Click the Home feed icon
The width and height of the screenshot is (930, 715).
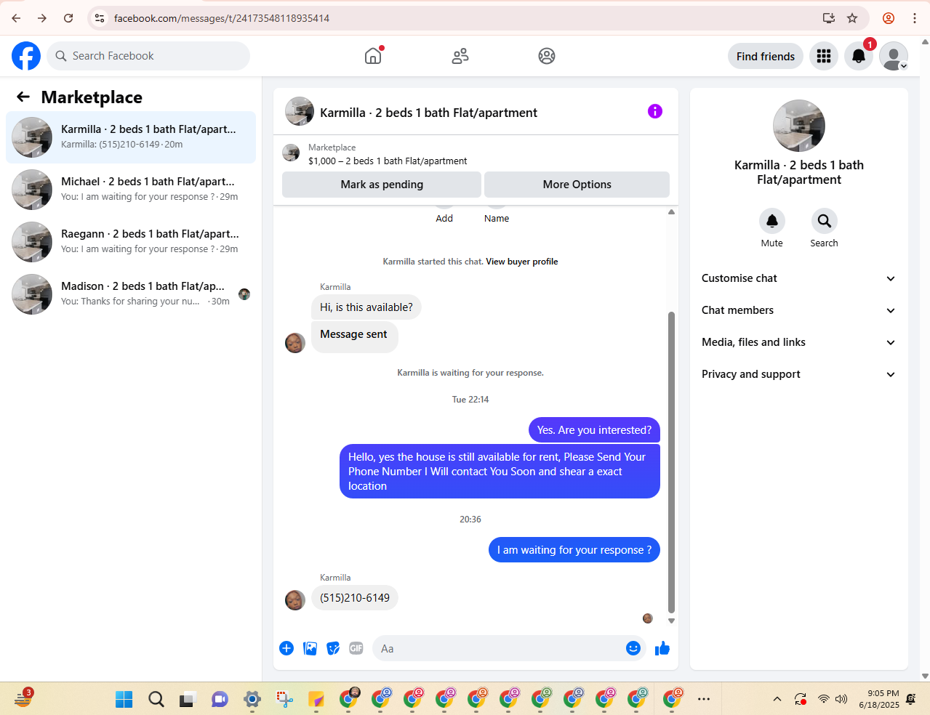[373, 56]
